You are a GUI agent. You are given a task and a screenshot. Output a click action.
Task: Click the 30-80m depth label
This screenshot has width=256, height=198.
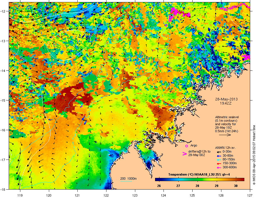pyautogui.click(x=228, y=155)
